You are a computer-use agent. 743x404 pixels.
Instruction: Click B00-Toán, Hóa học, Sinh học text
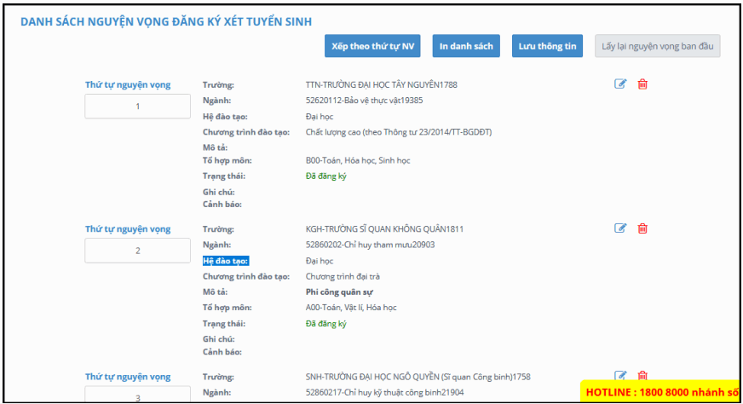(358, 161)
